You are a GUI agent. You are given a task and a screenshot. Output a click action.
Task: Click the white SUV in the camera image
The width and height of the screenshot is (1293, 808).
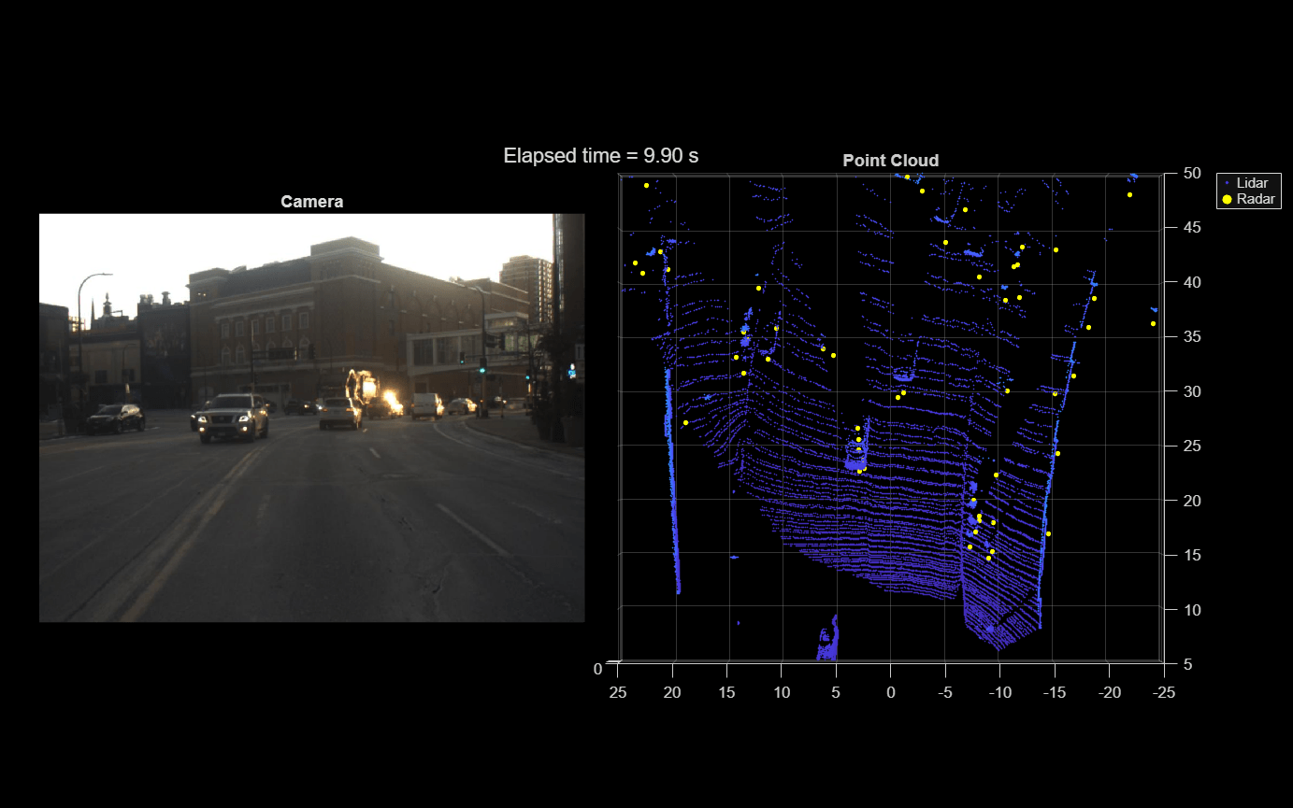(227, 418)
